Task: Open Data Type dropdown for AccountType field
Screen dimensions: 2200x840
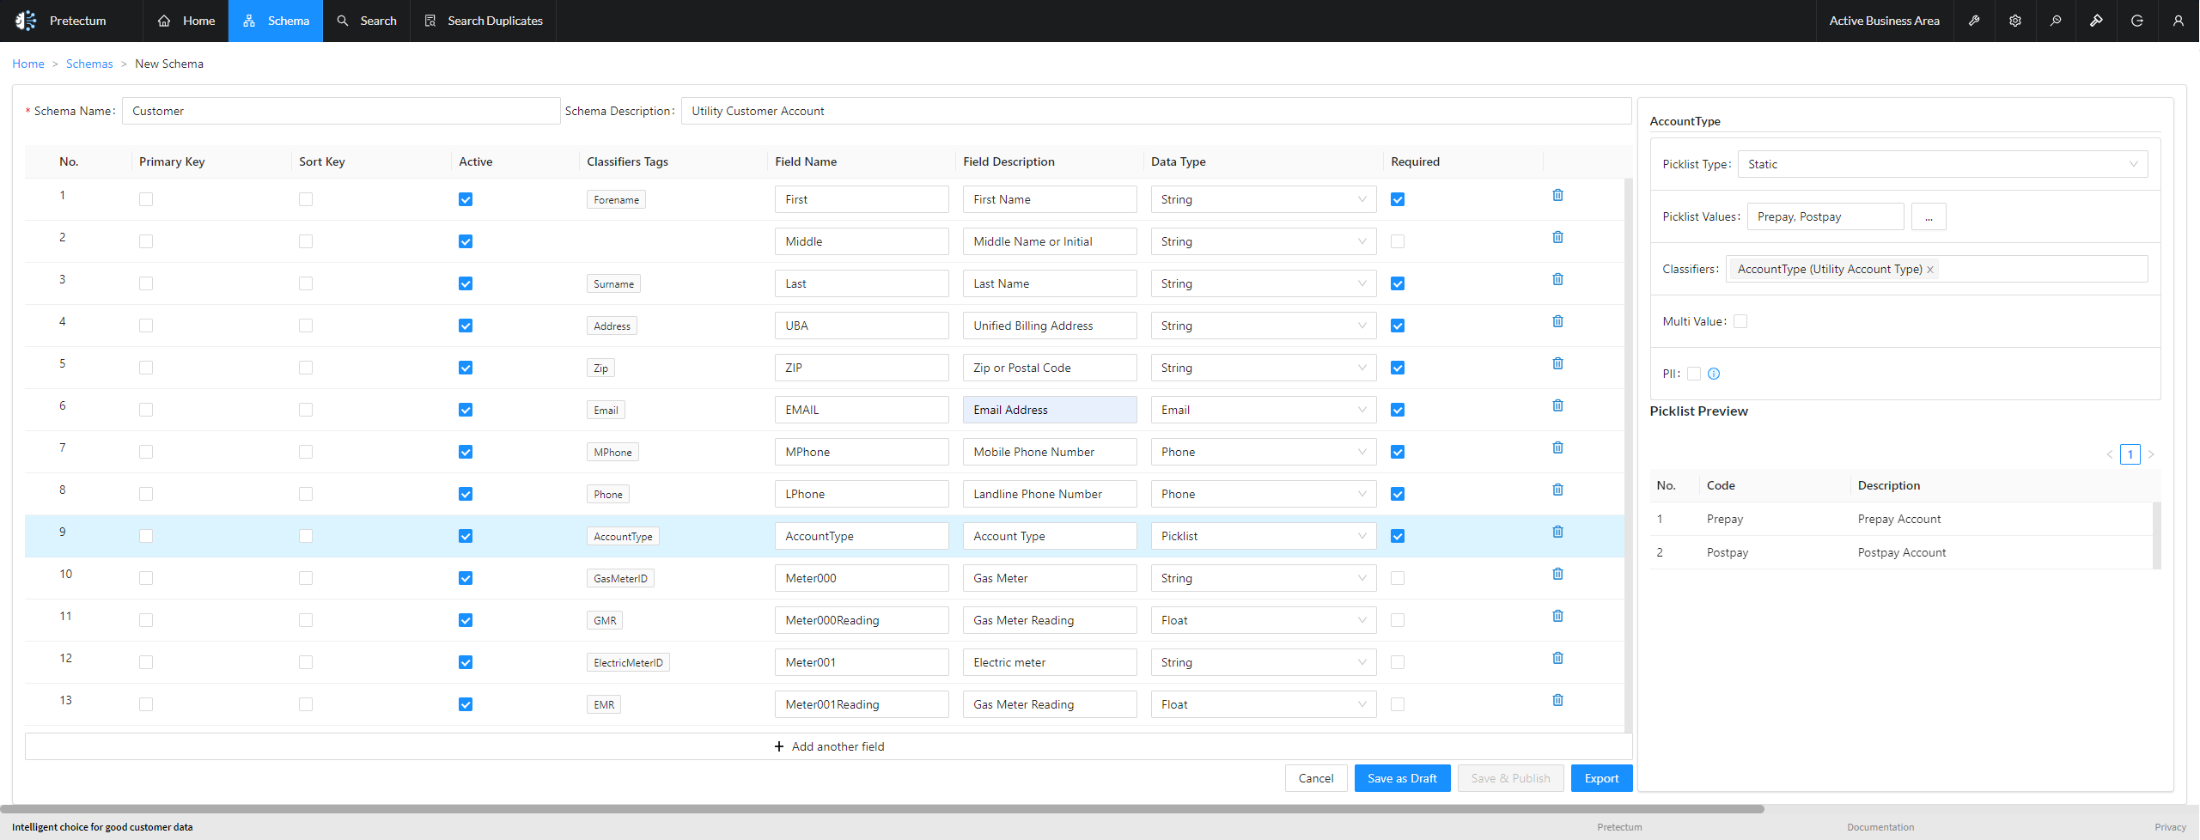Action: (x=1264, y=536)
